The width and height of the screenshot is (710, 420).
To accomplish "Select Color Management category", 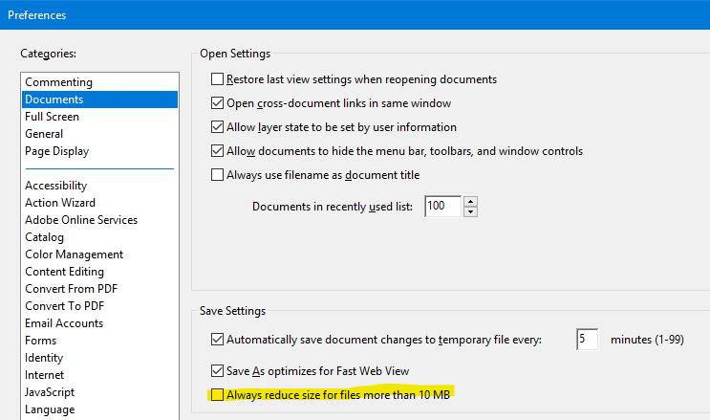I will tap(75, 254).
